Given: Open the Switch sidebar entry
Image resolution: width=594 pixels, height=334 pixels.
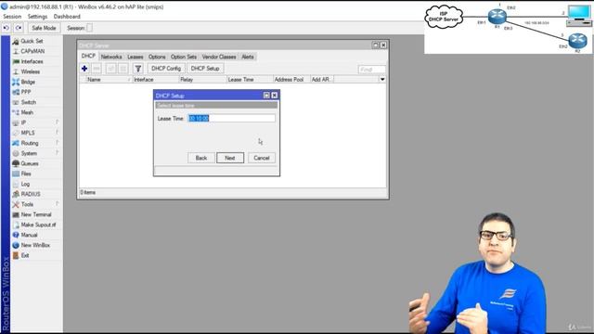Looking at the screenshot, I should [x=29, y=102].
